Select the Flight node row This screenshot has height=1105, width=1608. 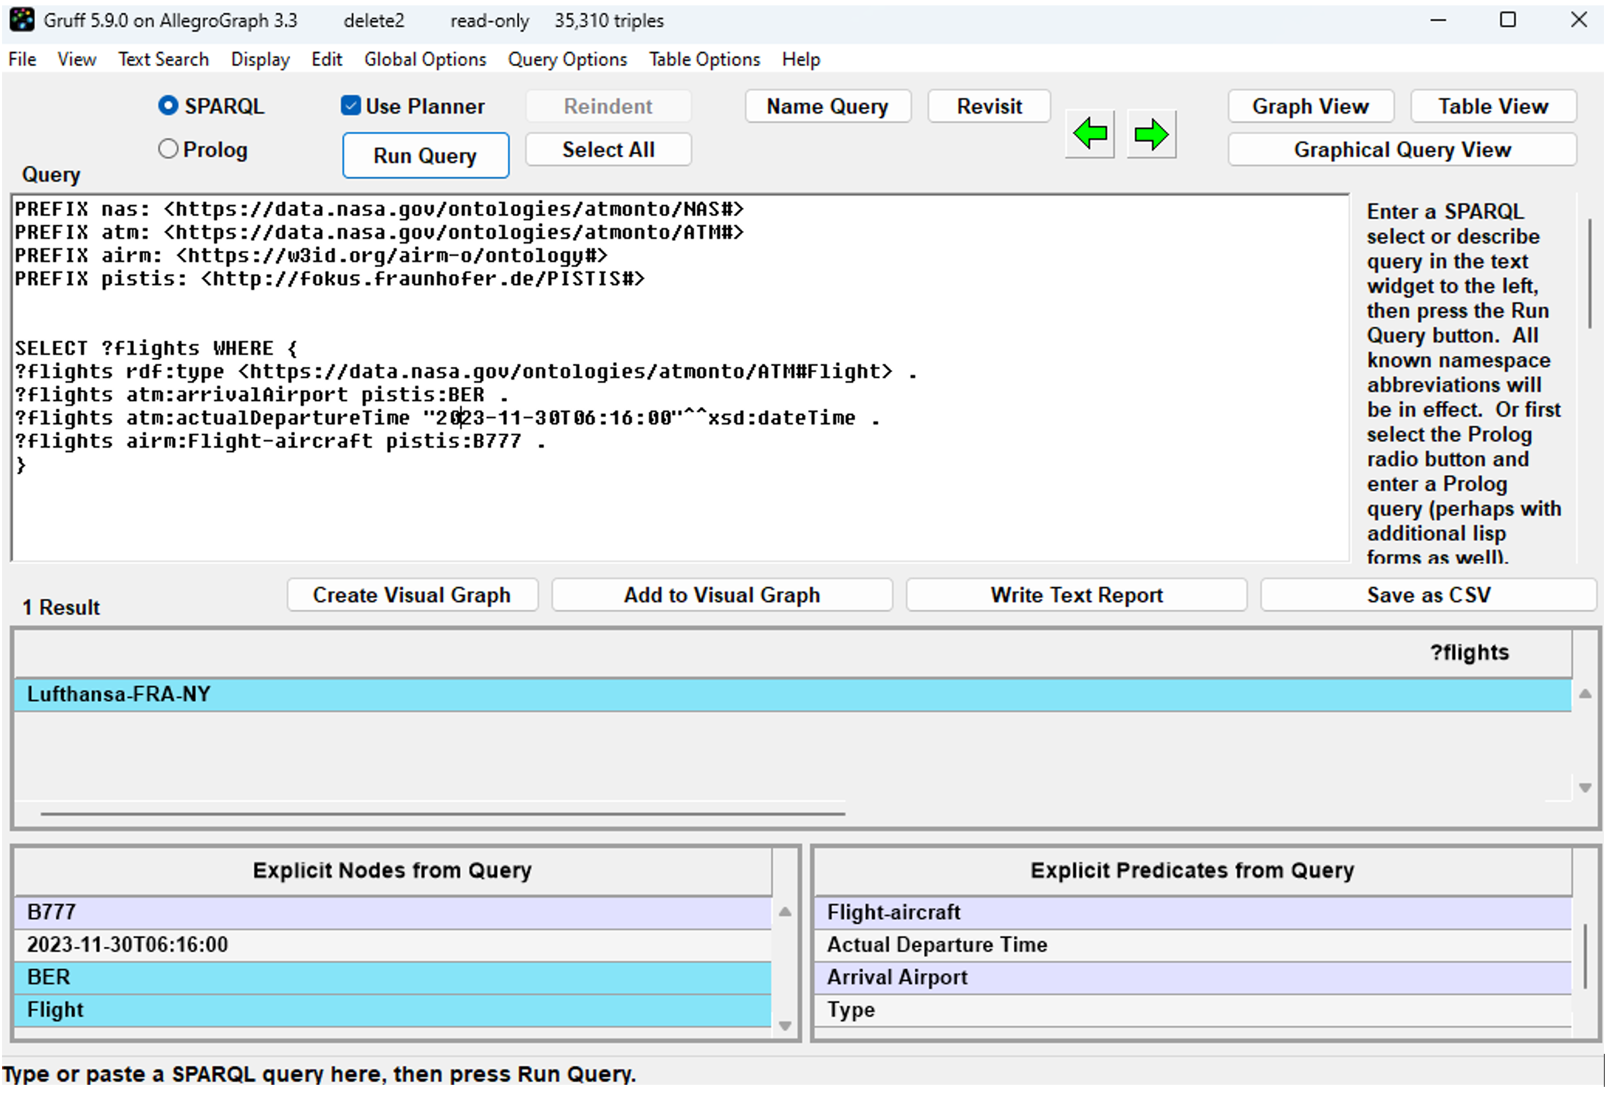point(392,1010)
